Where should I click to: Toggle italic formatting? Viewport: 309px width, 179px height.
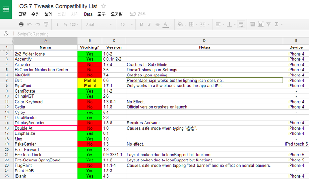click(149, 24)
